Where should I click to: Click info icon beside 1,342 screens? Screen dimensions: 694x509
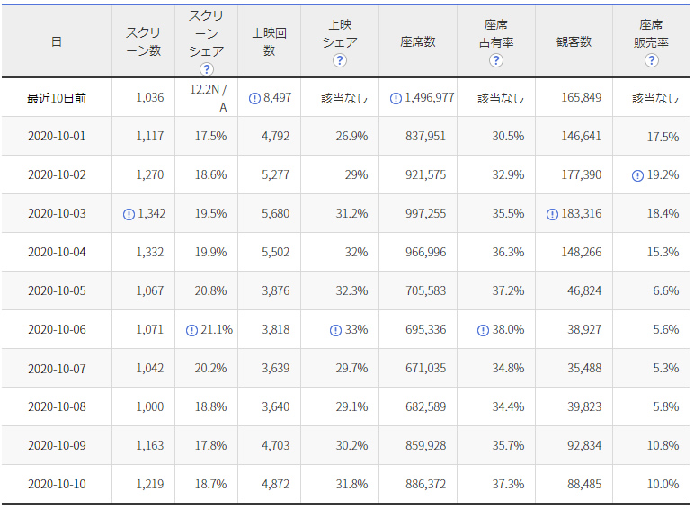pos(129,213)
